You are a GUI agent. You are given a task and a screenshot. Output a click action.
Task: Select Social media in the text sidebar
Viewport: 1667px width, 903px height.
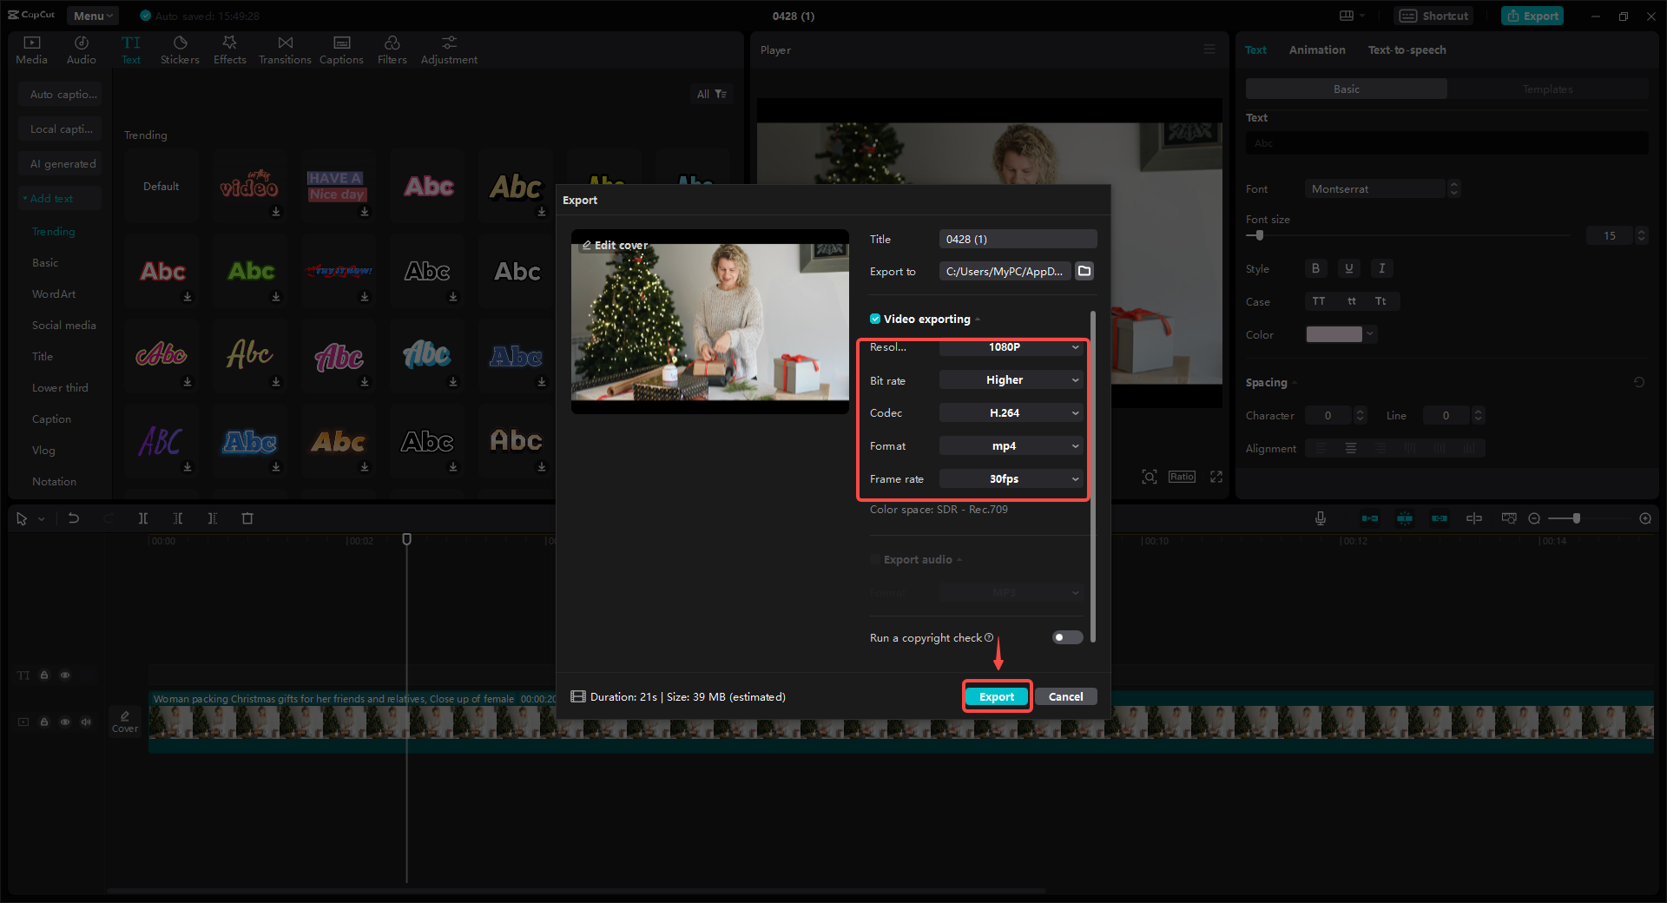[64, 325]
